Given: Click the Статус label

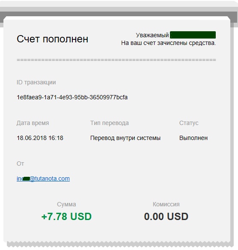Looking at the screenshot, I should pos(189,123).
